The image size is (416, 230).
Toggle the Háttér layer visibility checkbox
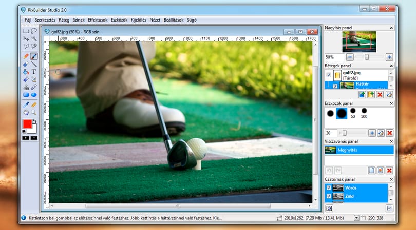point(335,86)
